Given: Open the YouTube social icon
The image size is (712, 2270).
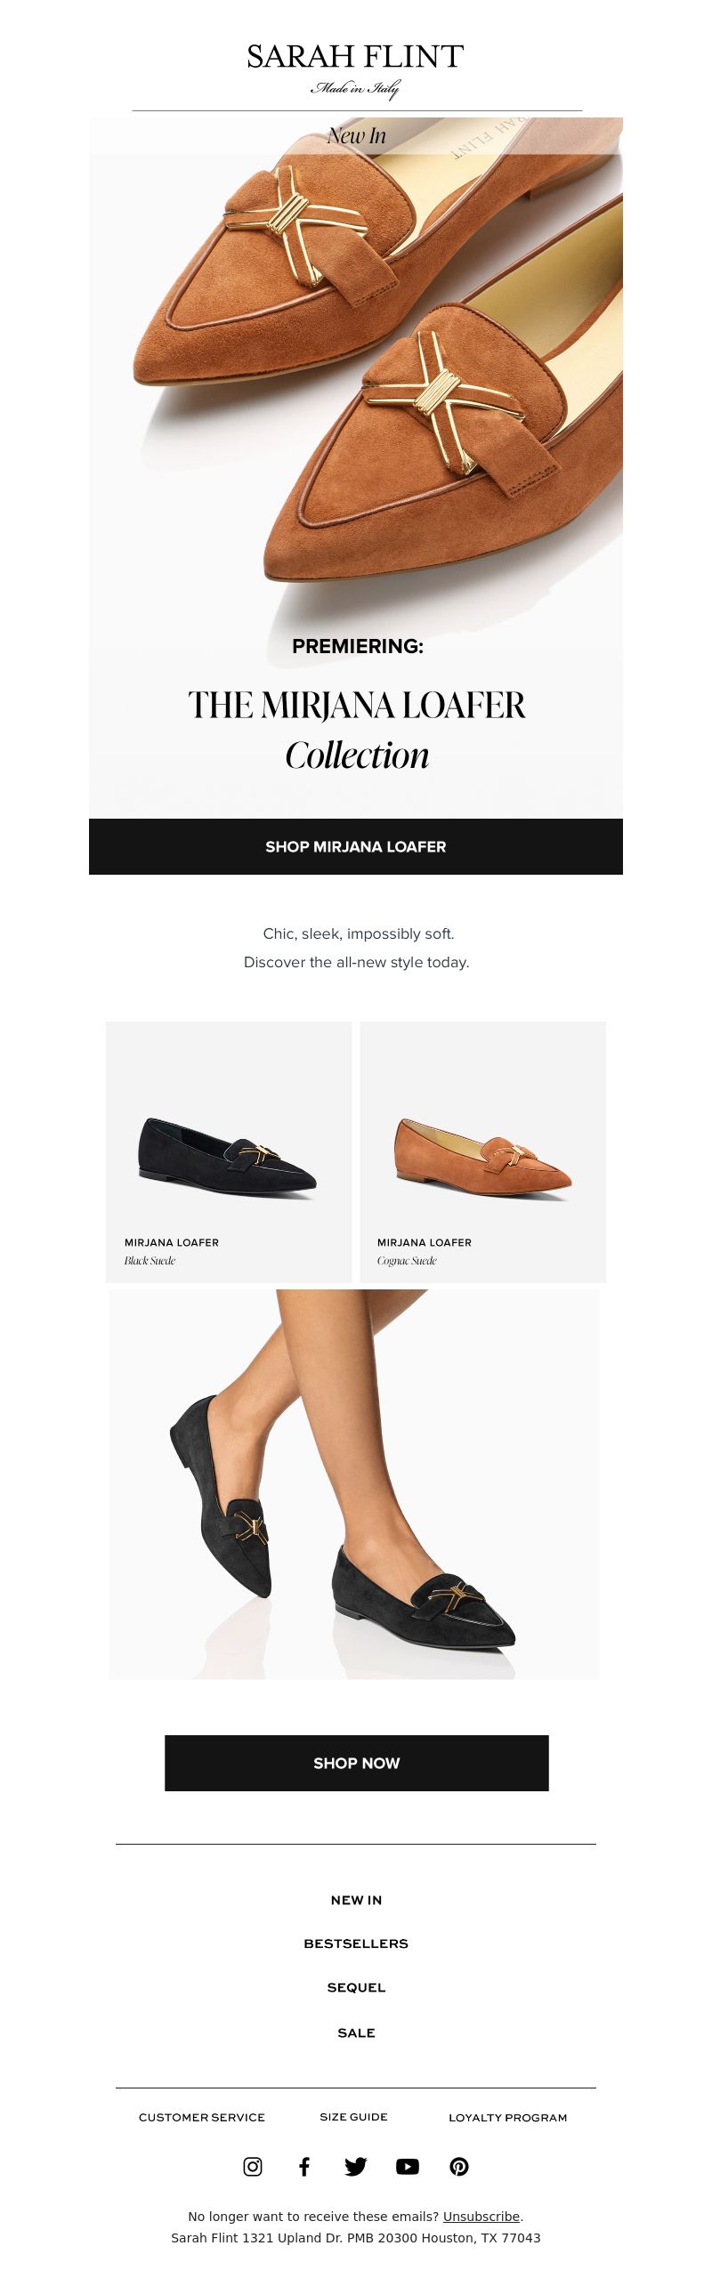Looking at the screenshot, I should point(408,2167).
